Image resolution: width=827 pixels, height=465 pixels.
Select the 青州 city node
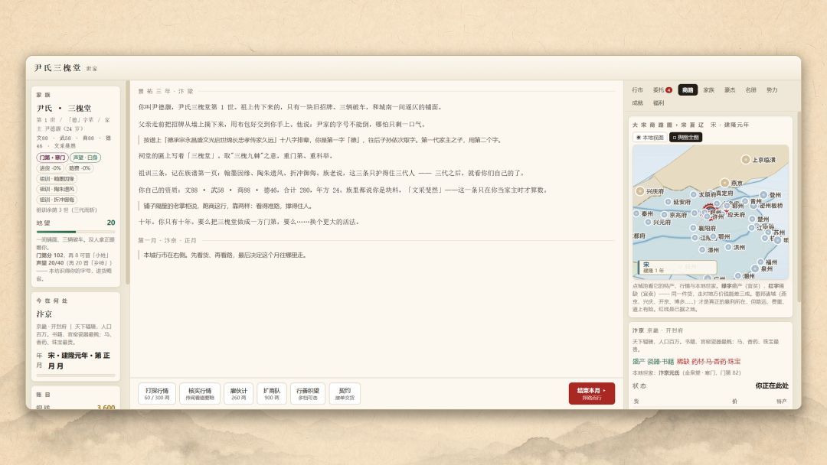pos(745,201)
